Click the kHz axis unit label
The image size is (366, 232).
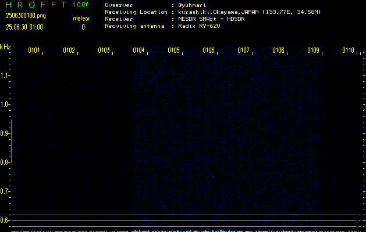(5, 47)
